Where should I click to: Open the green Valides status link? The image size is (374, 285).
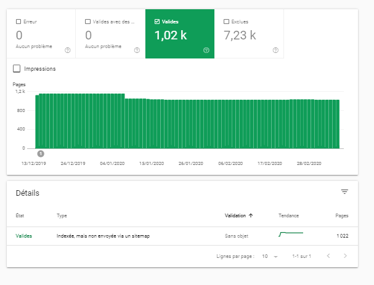(23, 236)
